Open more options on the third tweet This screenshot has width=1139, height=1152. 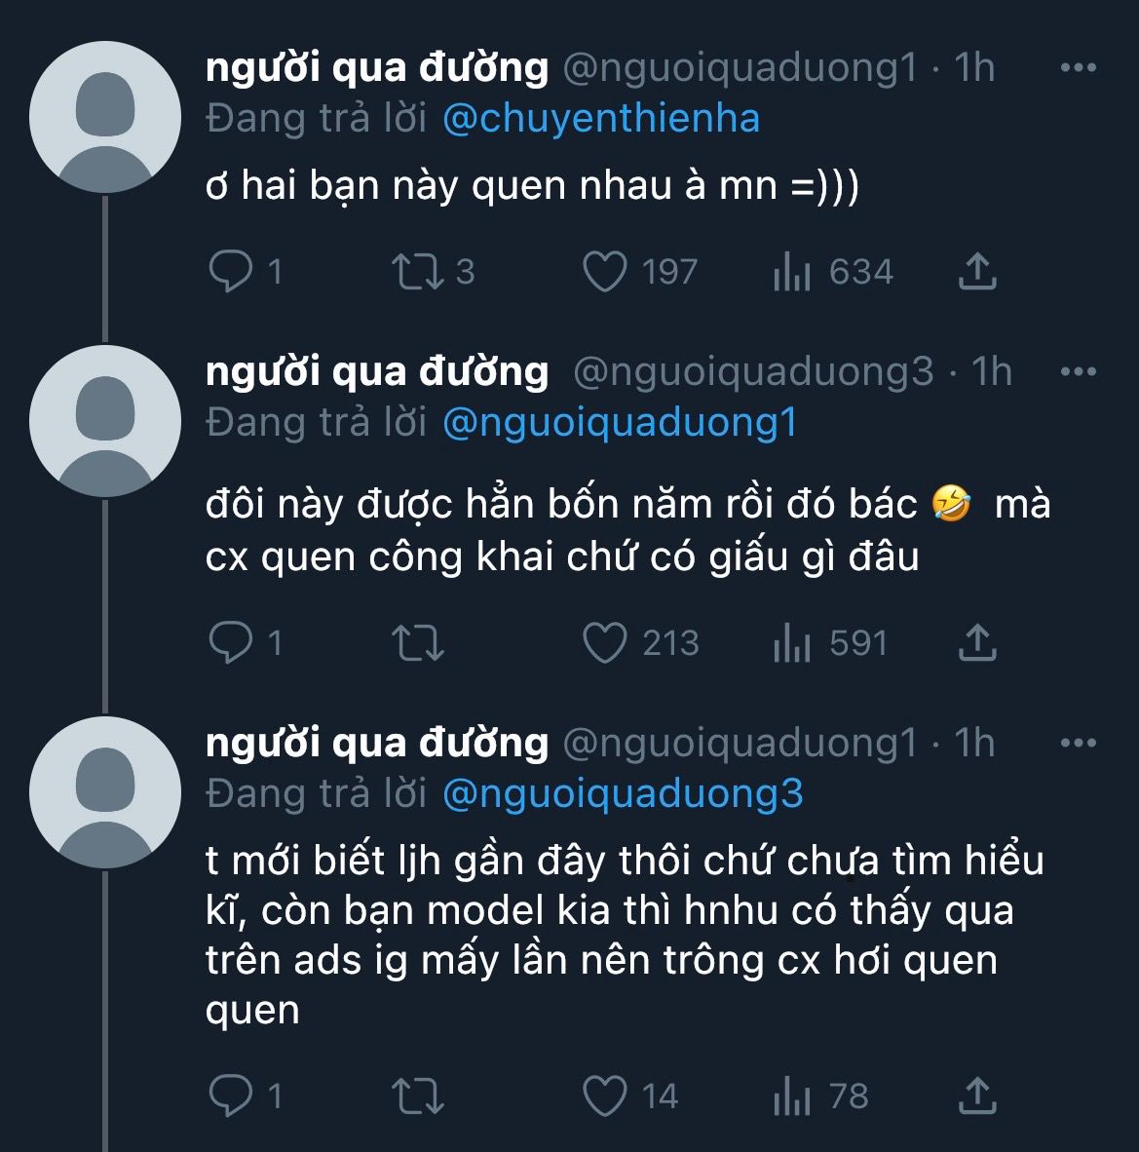(x=1078, y=744)
